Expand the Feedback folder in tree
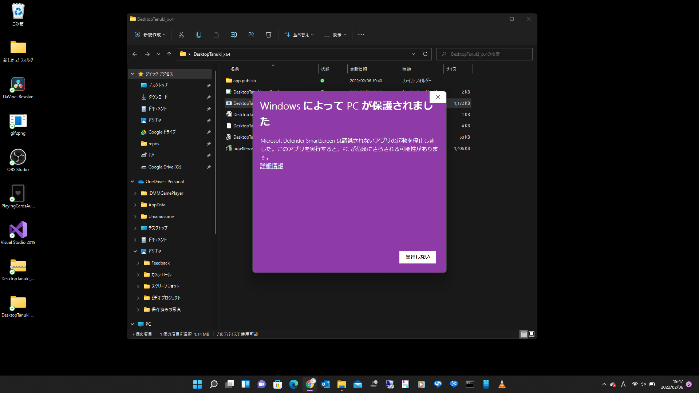Image resolution: width=699 pixels, height=393 pixels. (x=138, y=263)
